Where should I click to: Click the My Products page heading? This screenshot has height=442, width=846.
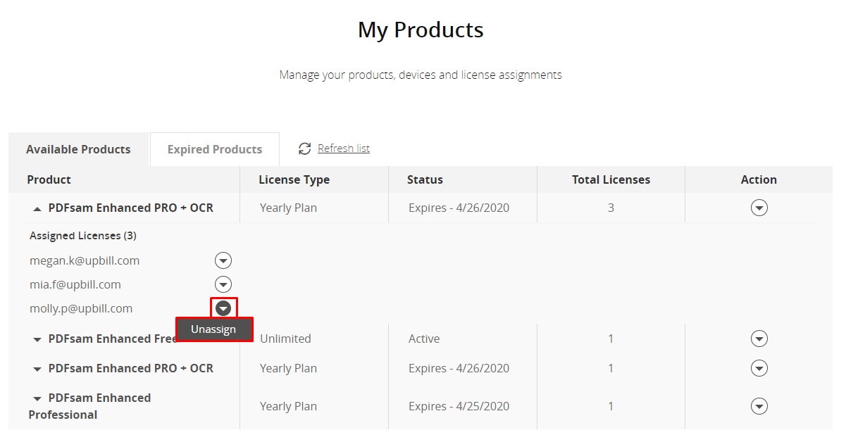point(421,30)
